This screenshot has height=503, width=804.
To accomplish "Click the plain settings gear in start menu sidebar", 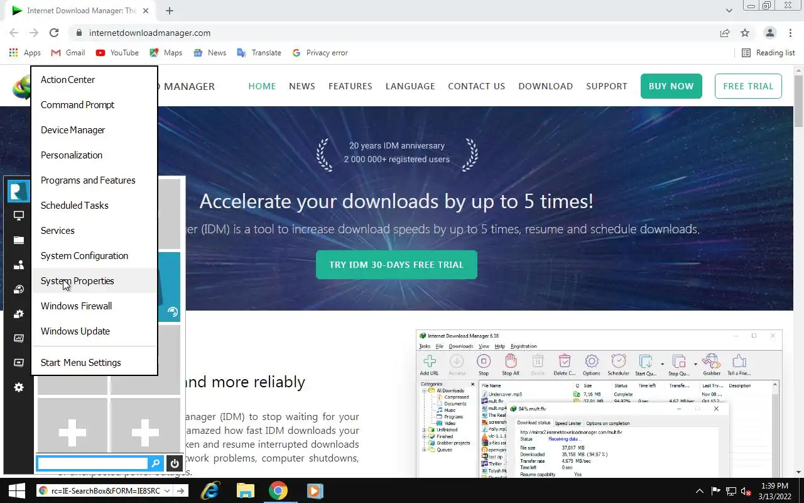I will tap(19, 387).
